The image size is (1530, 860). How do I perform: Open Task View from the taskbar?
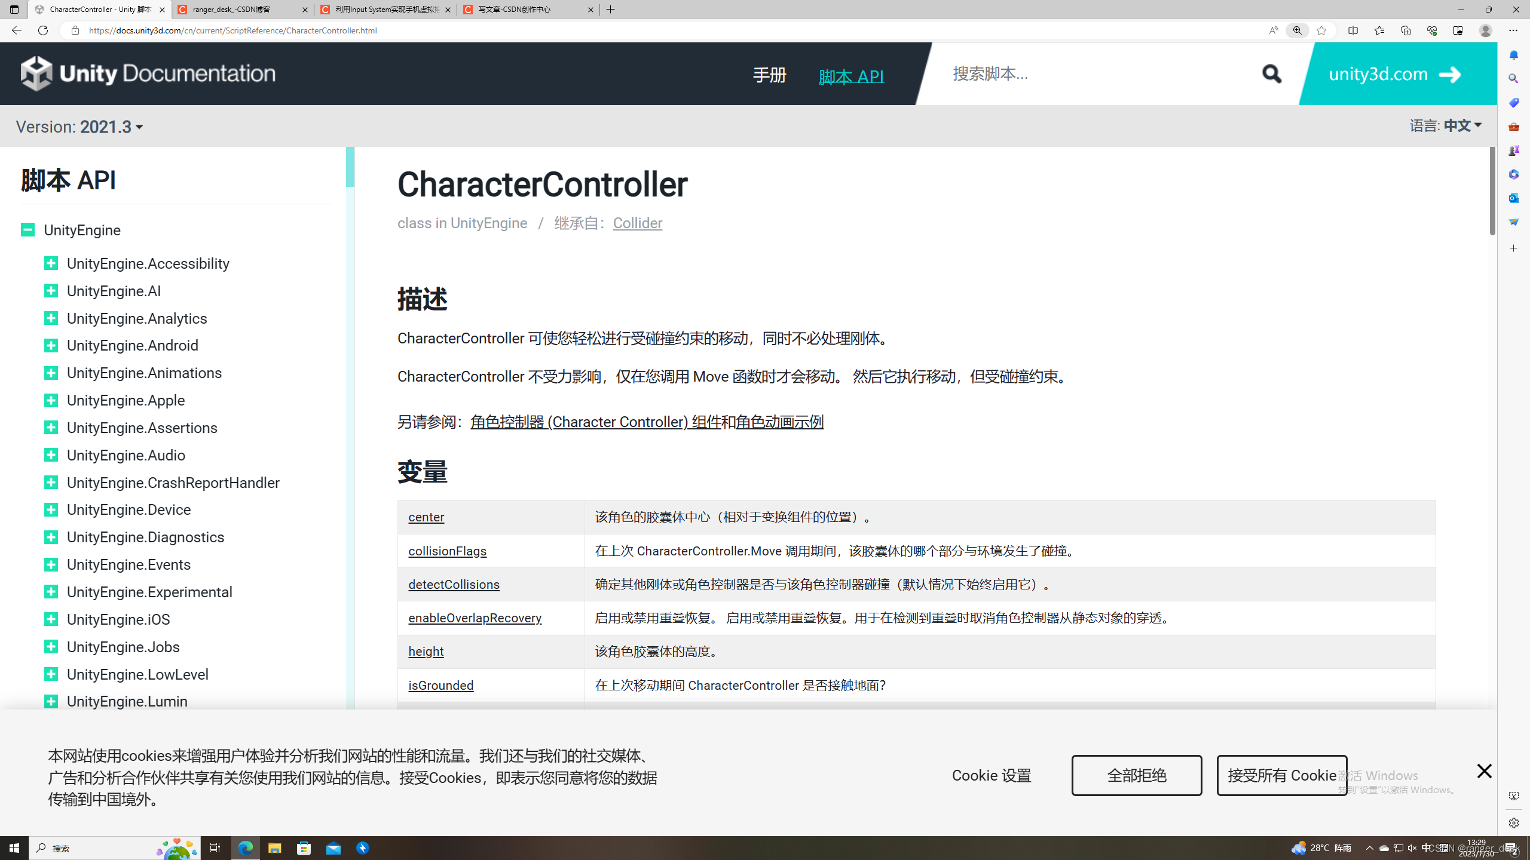click(x=215, y=847)
